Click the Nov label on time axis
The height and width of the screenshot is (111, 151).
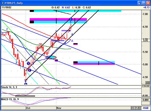click(x=59, y=108)
